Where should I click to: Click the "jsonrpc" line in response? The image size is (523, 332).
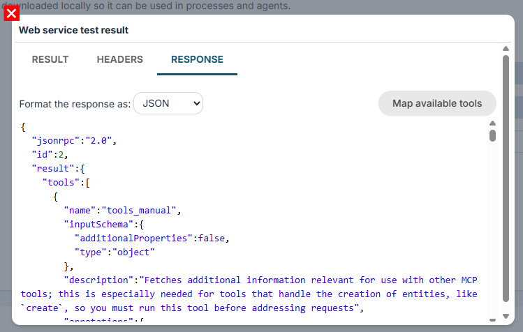pos(74,141)
